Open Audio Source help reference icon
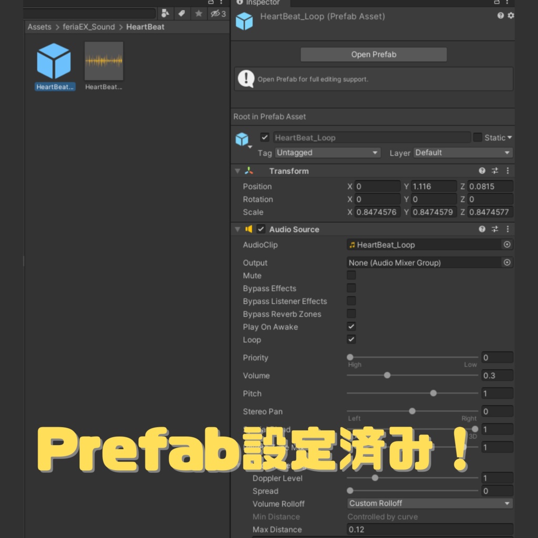 tap(482, 229)
